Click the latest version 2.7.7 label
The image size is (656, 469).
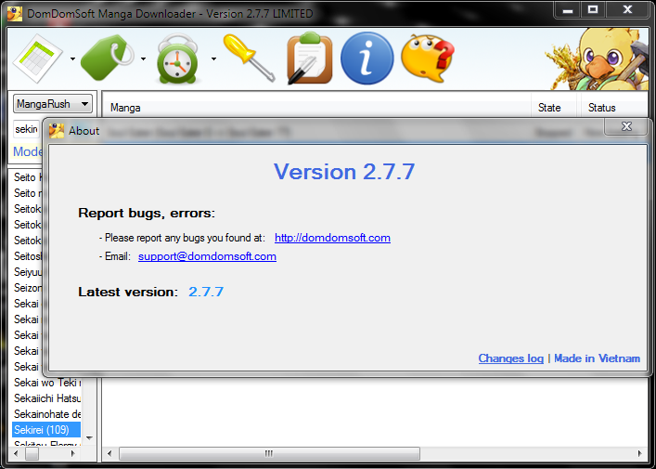coord(206,292)
